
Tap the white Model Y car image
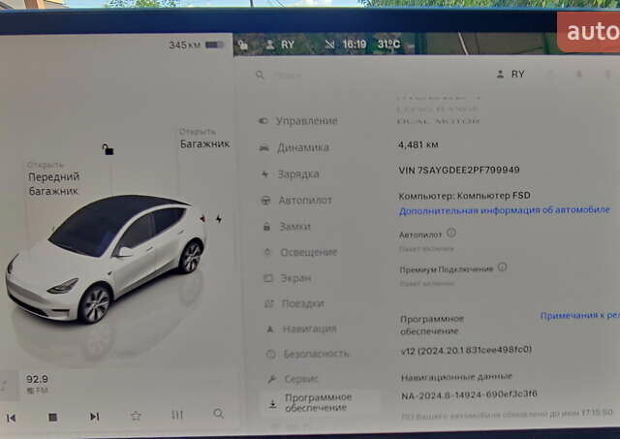[106, 259]
